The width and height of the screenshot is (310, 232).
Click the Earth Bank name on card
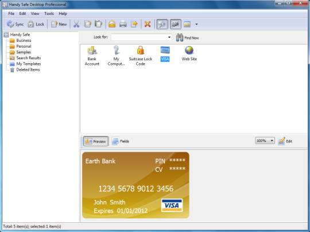tap(100, 161)
